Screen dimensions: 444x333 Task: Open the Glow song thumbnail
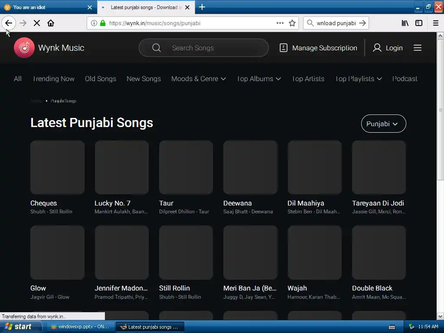tap(57, 252)
